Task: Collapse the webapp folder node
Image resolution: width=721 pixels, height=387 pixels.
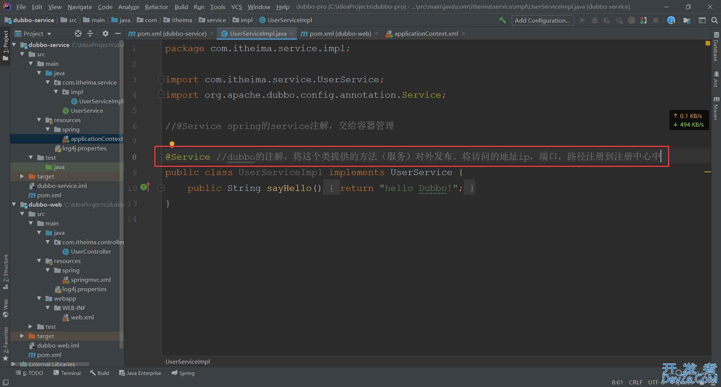Action: pos(39,298)
